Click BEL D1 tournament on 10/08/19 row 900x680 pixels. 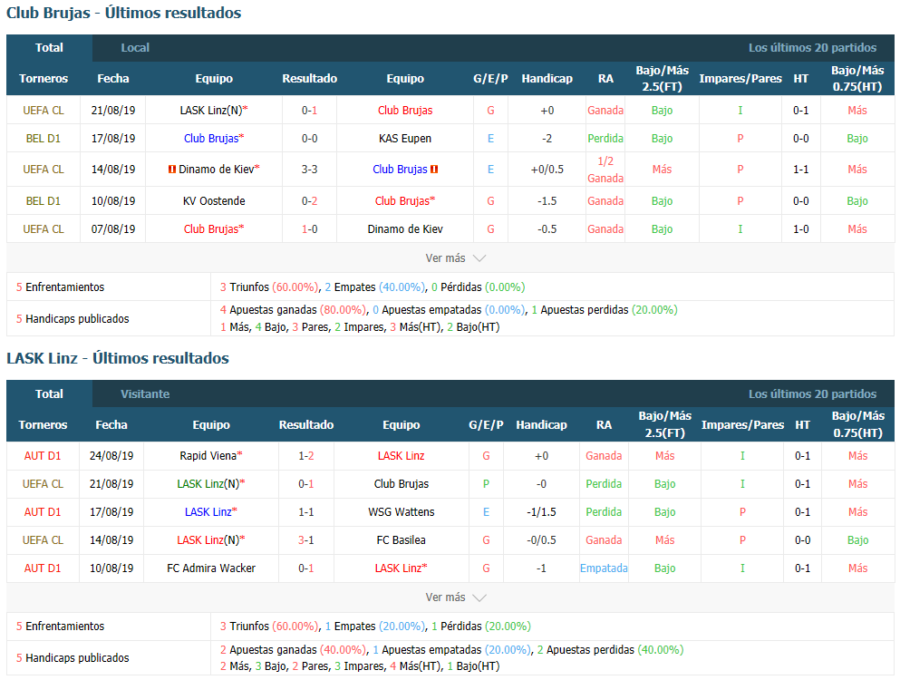pyautogui.click(x=43, y=201)
